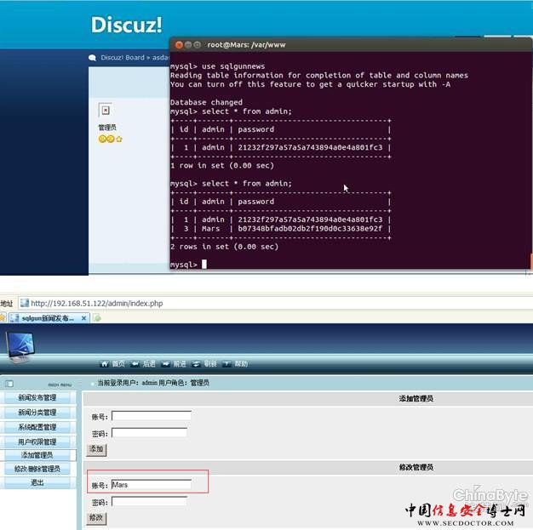
Task: Focus the 密码 field under 添加管理员
Action: [149, 433]
